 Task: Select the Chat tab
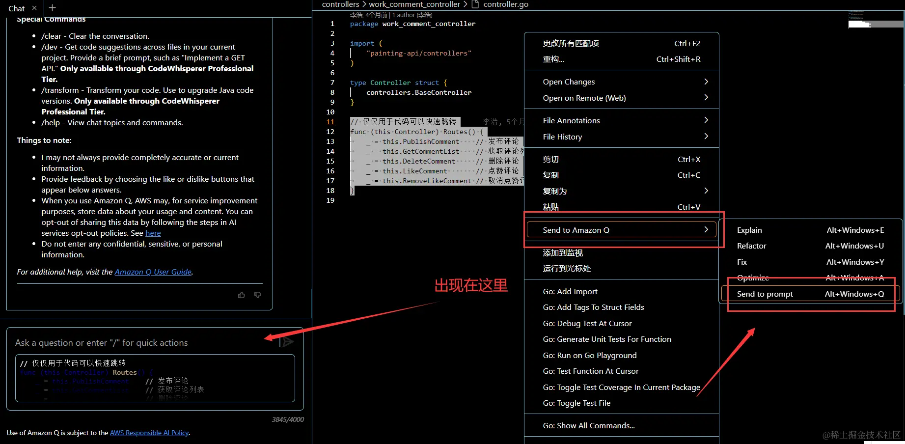click(17, 8)
